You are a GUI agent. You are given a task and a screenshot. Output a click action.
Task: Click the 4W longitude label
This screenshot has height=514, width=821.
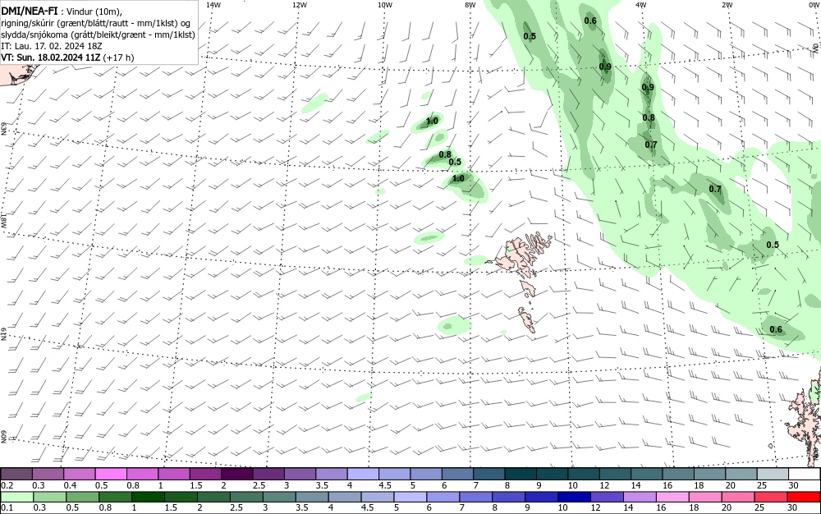coord(641,5)
